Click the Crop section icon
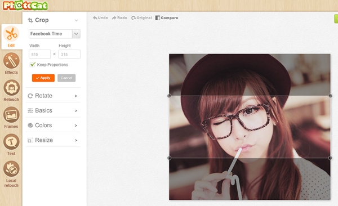 pyautogui.click(x=30, y=20)
